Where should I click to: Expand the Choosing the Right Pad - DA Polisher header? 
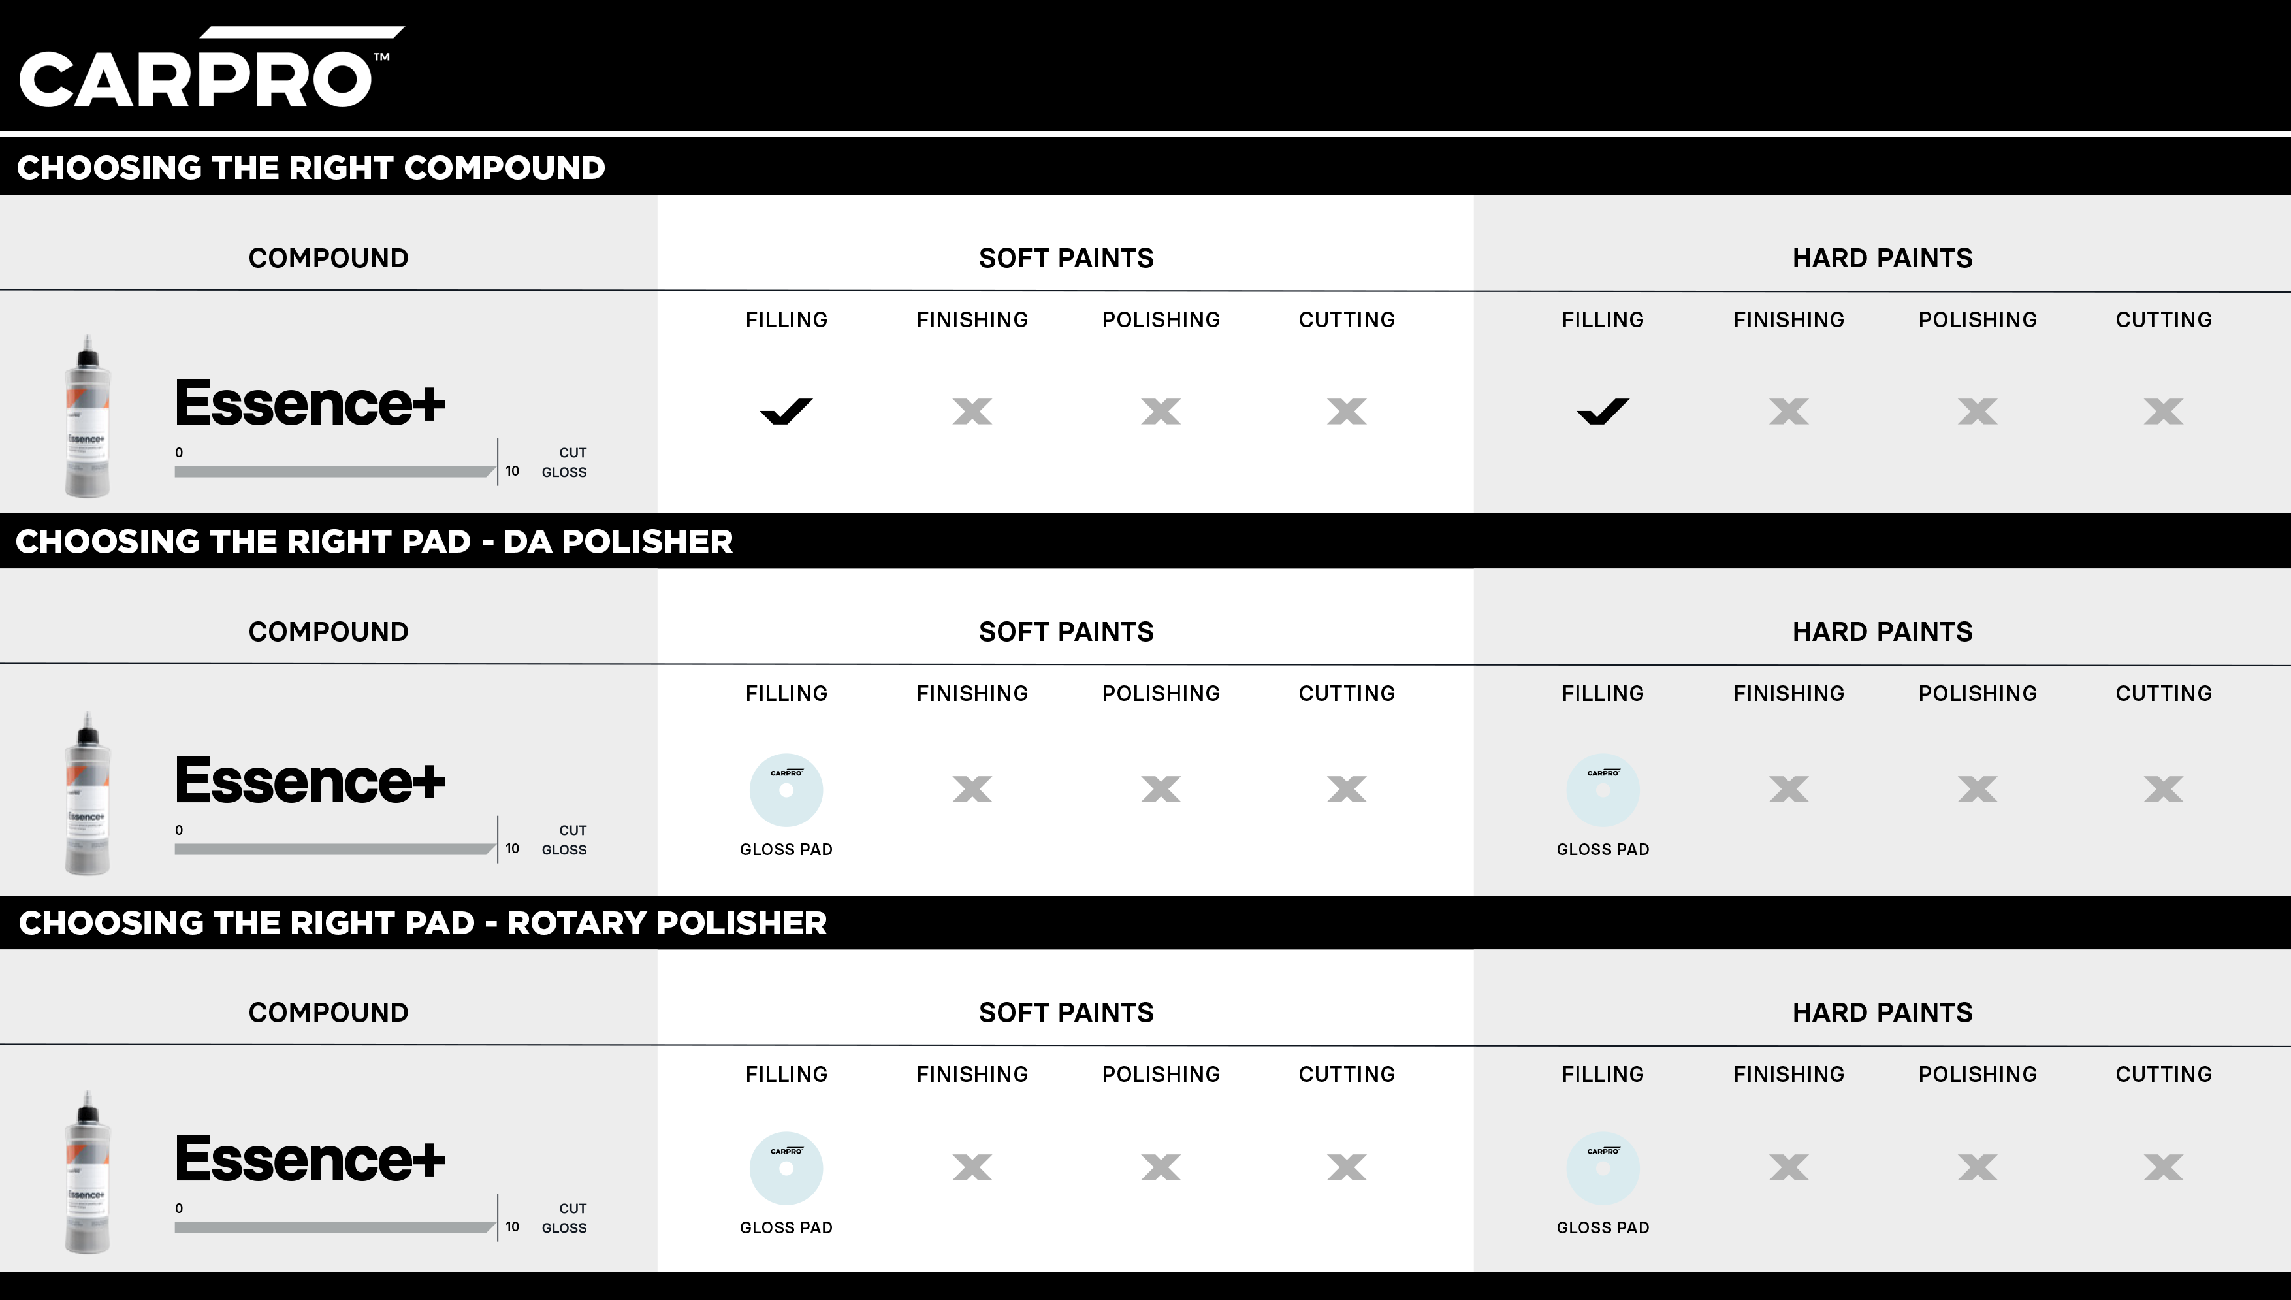374,542
